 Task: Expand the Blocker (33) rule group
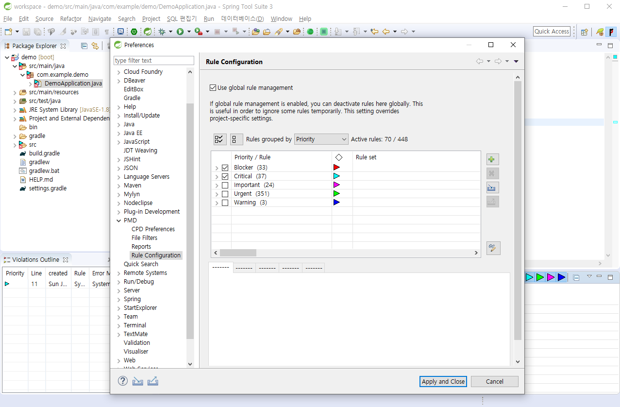tap(217, 168)
